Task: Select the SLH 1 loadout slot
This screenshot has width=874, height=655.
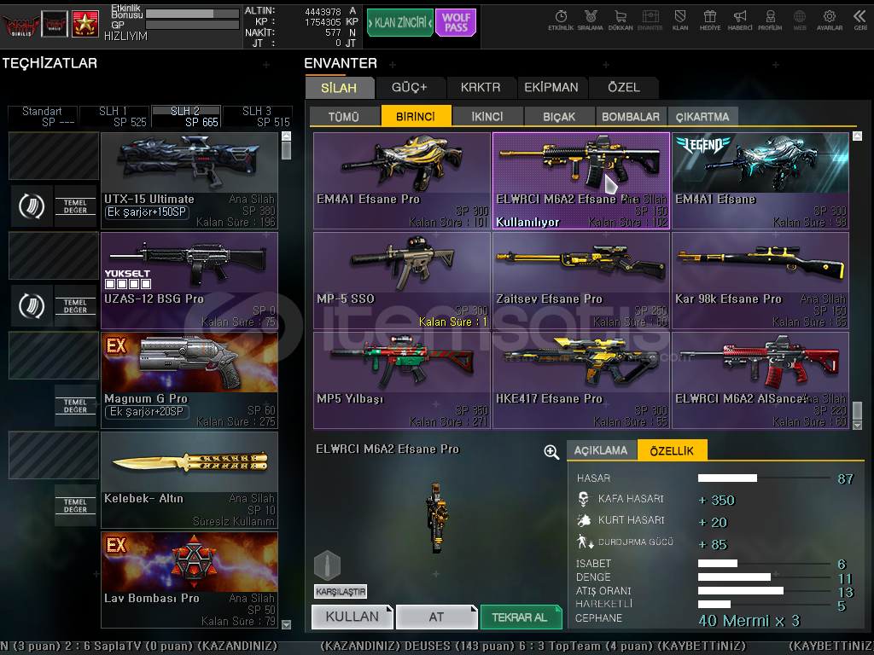Action: [x=114, y=116]
